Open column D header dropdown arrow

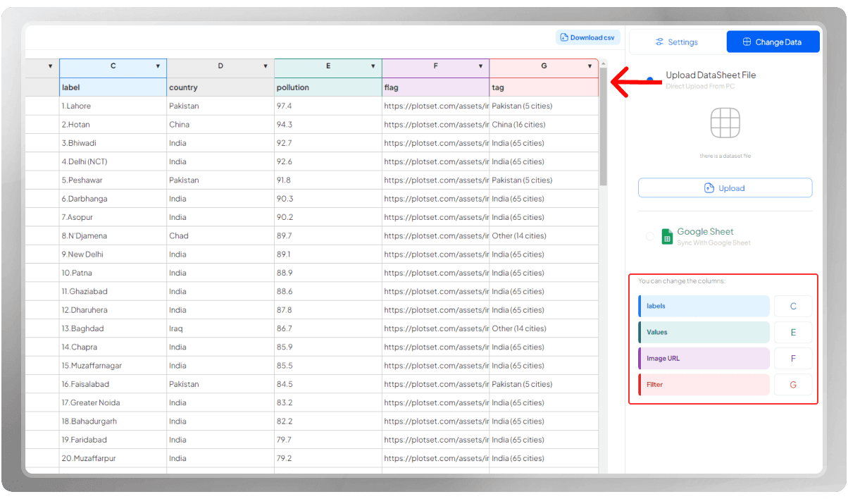pyautogui.click(x=266, y=66)
